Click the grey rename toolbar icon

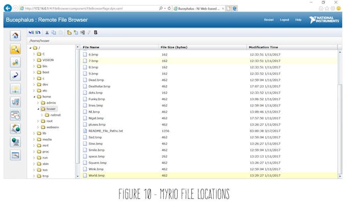click(x=83, y=33)
